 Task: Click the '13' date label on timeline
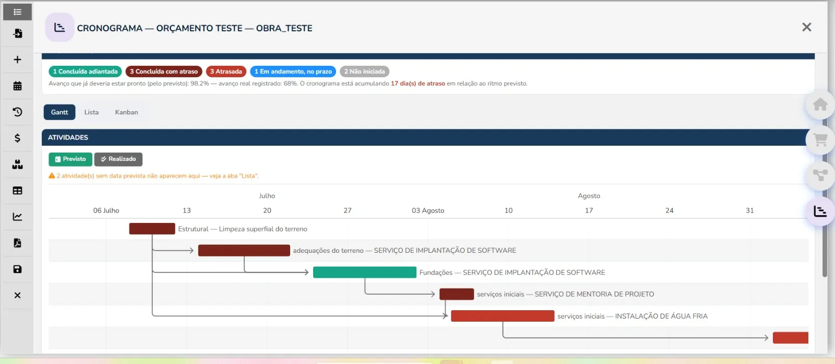point(187,210)
